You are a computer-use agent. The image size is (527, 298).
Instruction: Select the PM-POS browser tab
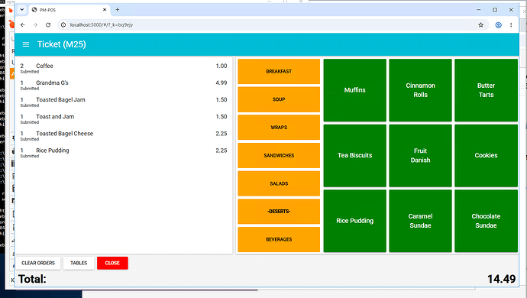tap(69, 10)
